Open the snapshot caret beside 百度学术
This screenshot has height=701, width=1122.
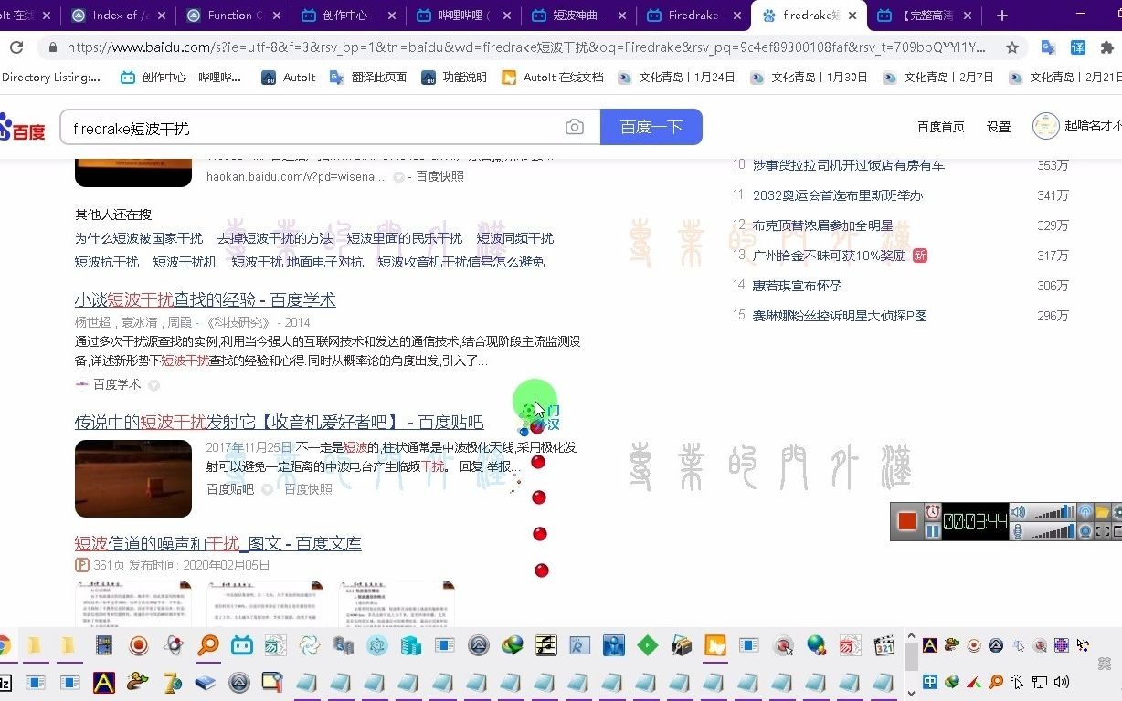153,384
